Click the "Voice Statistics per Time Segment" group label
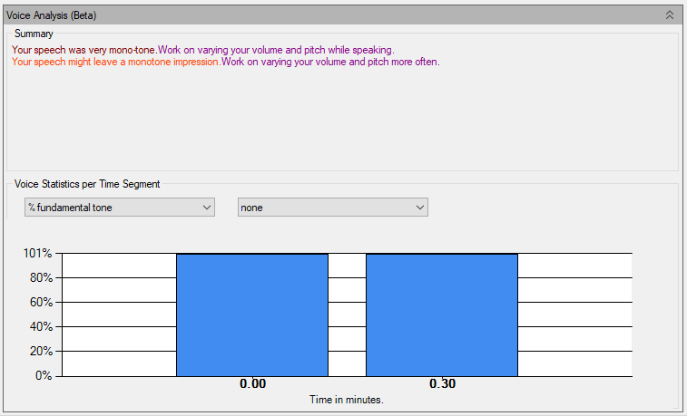This screenshot has width=687, height=416. click(x=87, y=184)
